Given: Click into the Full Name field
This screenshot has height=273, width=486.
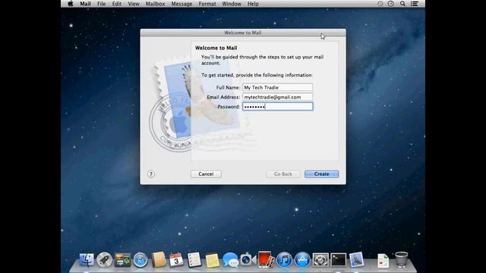Looking at the screenshot, I should click(x=277, y=87).
